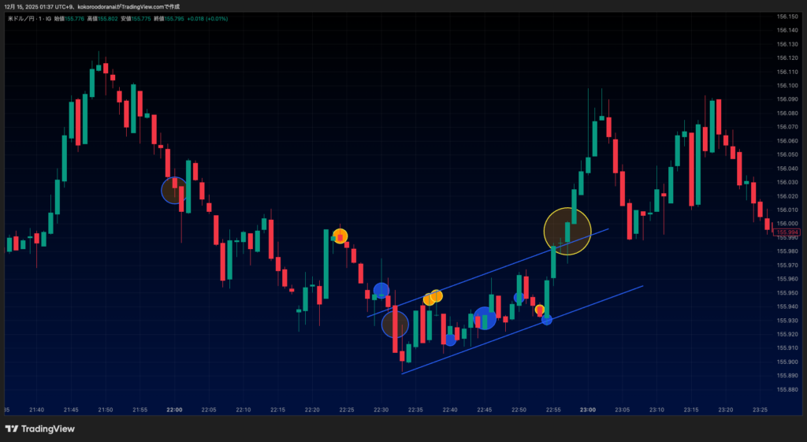Click the 155.880 price at scale bottom

coord(787,389)
